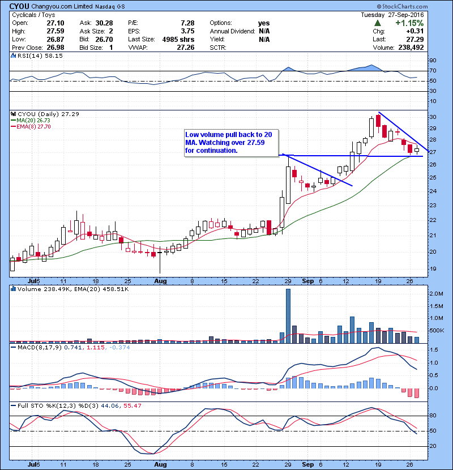Click the MA(20) 26.73 legend text
453x470 pixels.
pyautogui.click(x=33, y=120)
